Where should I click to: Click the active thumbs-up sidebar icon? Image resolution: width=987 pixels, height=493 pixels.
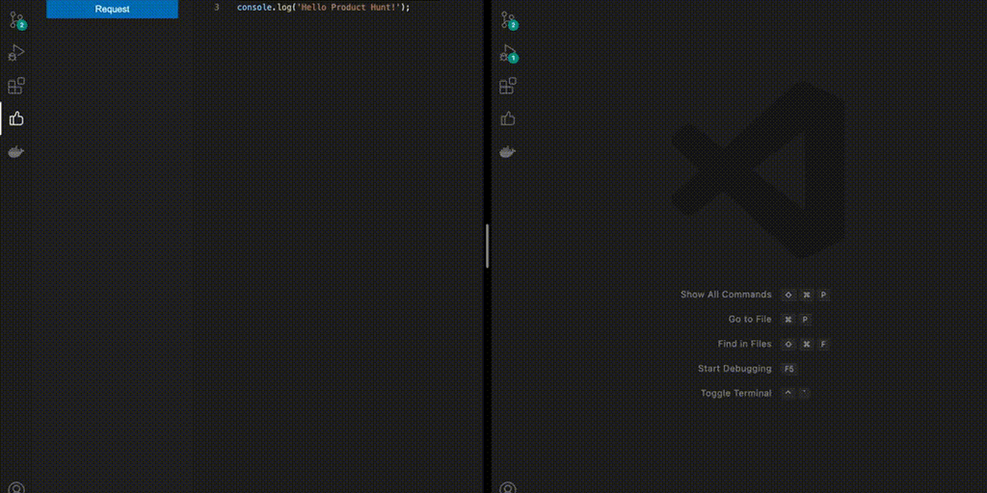(16, 118)
